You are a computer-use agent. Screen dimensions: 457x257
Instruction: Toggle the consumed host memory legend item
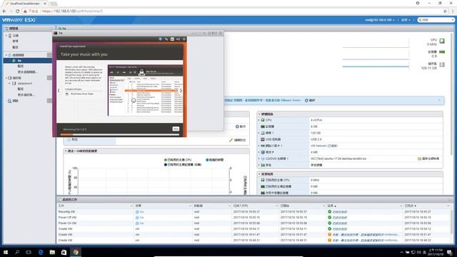pos(183,165)
